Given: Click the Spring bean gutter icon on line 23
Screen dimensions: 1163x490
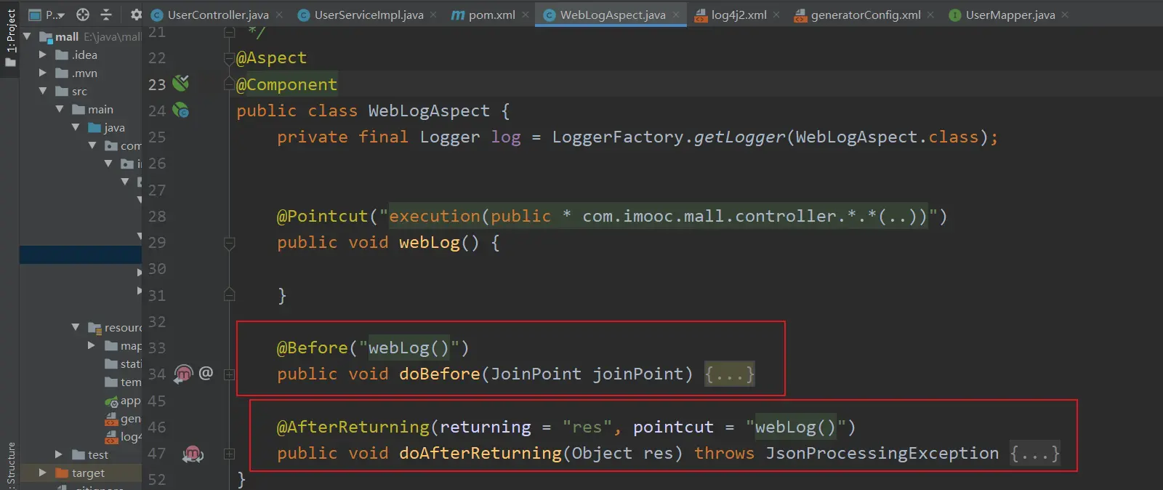Looking at the screenshot, I should (x=181, y=84).
